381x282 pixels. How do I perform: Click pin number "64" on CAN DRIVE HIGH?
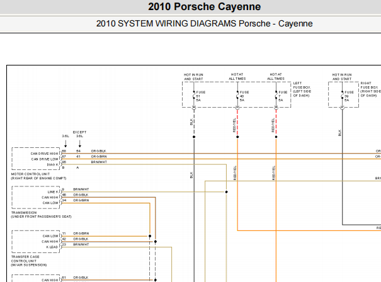point(78,151)
